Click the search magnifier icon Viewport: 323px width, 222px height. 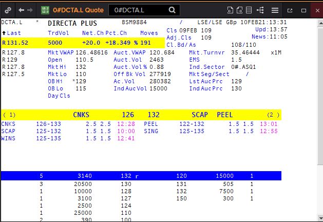tap(172, 10)
